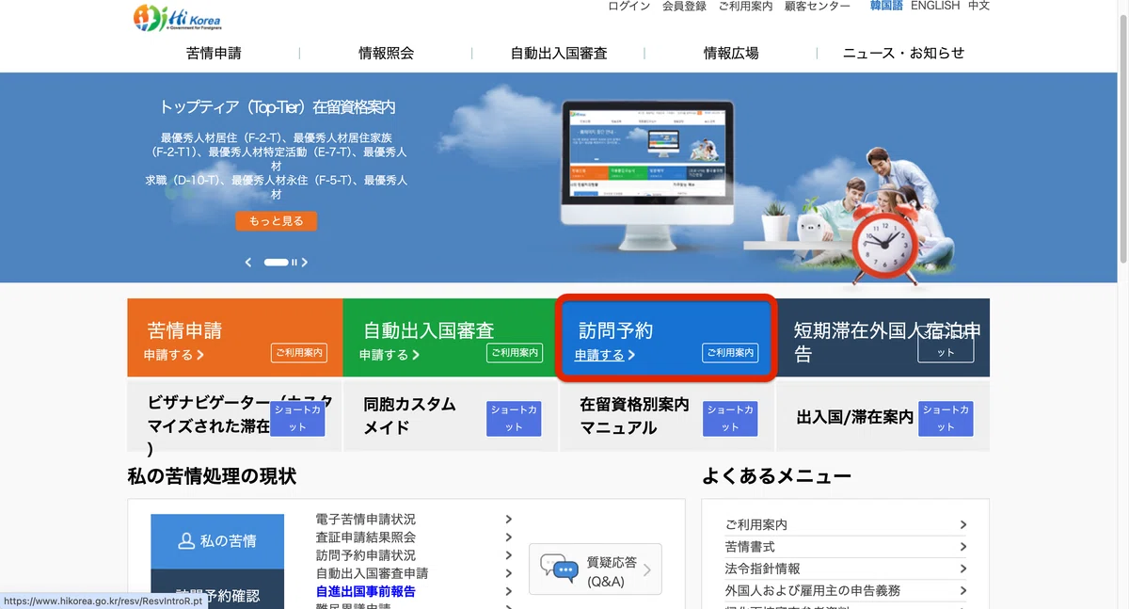Click chevron beside 苦情書式 row
The image size is (1129, 609).
click(962, 547)
